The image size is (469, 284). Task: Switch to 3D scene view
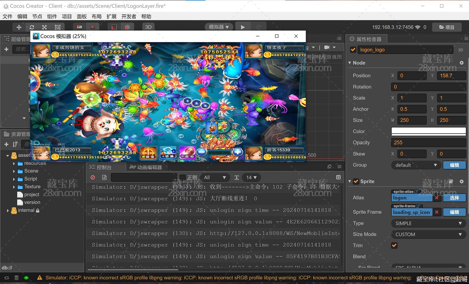pos(149,27)
